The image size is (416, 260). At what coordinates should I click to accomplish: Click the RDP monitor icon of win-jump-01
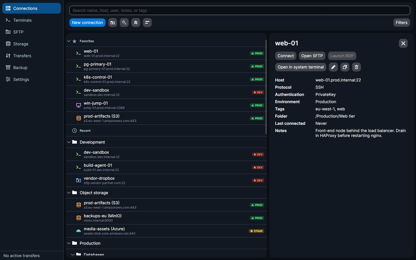(x=78, y=105)
